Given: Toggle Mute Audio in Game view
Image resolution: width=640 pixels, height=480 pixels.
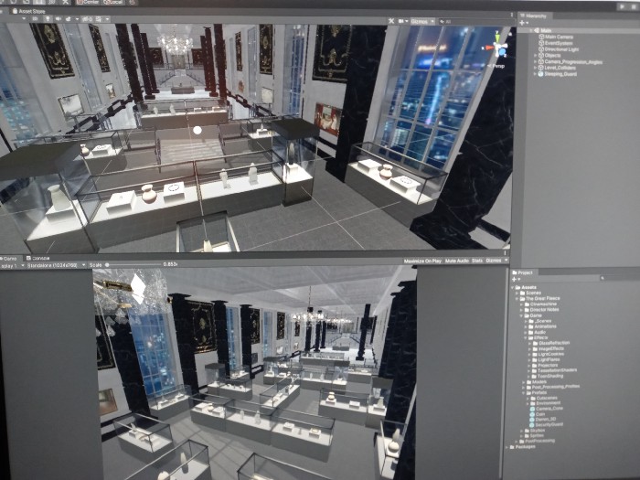Looking at the screenshot, I should pyautogui.click(x=457, y=261).
